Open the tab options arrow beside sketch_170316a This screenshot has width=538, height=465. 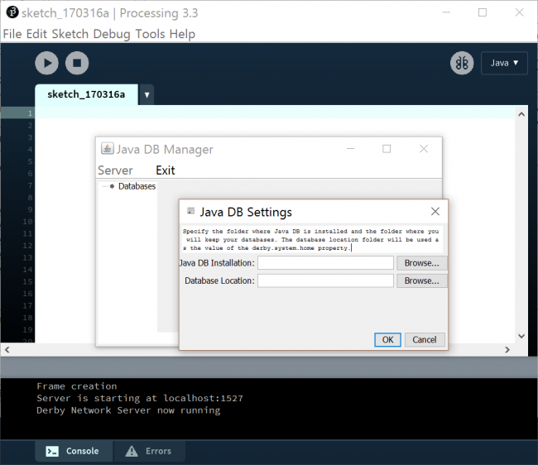(x=147, y=95)
